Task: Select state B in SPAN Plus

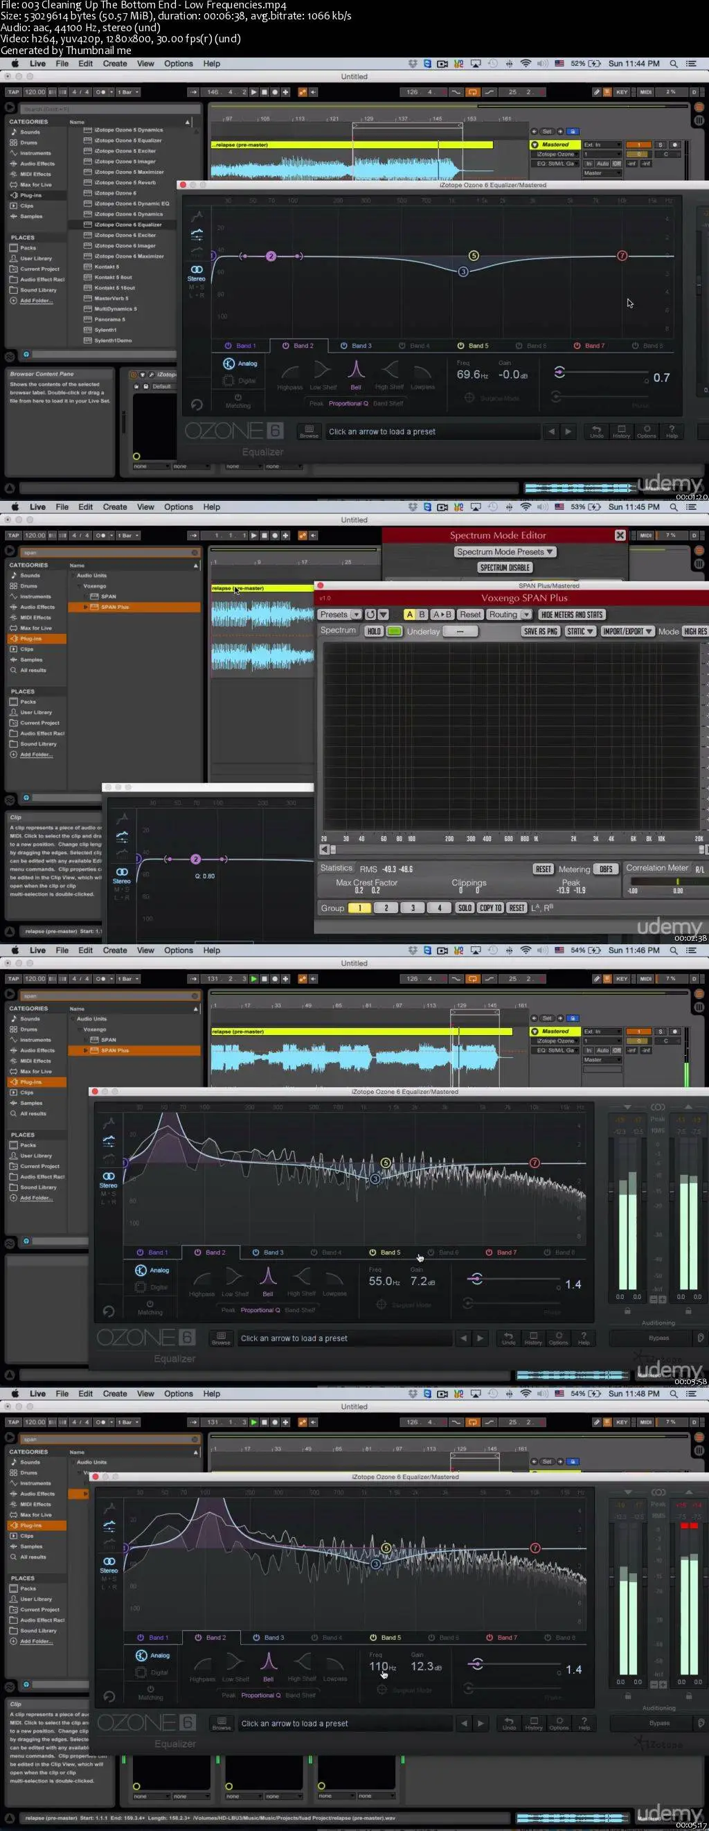Action: pyautogui.click(x=422, y=614)
